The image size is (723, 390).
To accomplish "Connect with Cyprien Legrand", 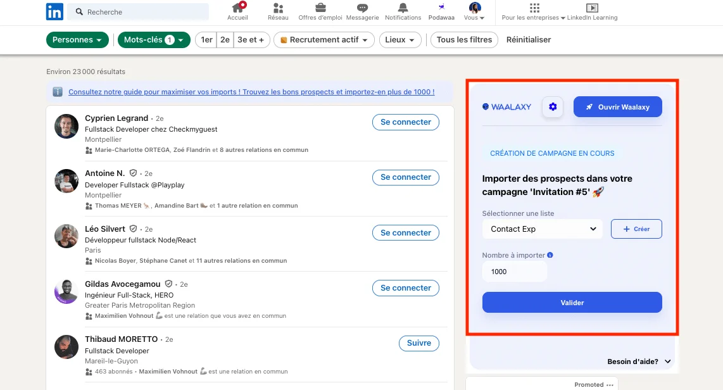I will pyautogui.click(x=406, y=122).
